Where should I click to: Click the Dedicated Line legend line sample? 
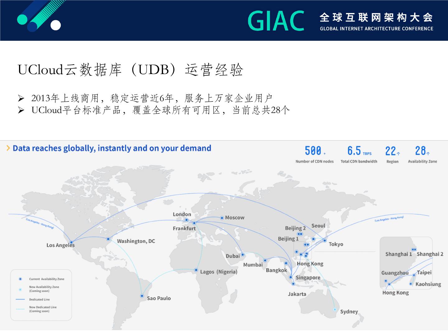[x=20, y=299]
